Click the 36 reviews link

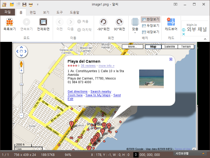click(88, 66)
